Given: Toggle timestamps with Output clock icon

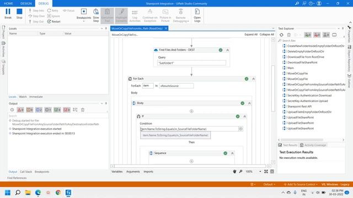Looking at the screenshot, I should point(12,110).
